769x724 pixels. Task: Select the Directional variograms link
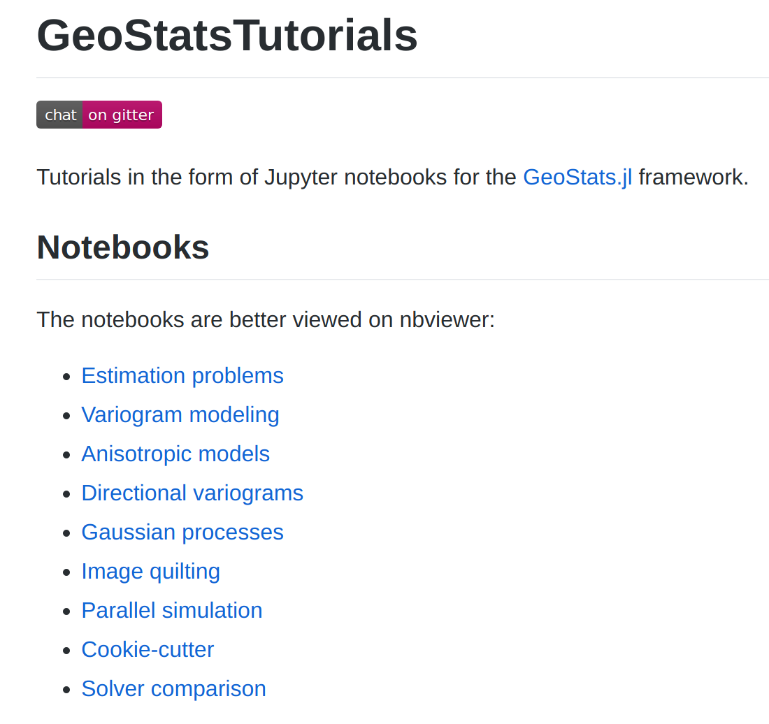[192, 493]
